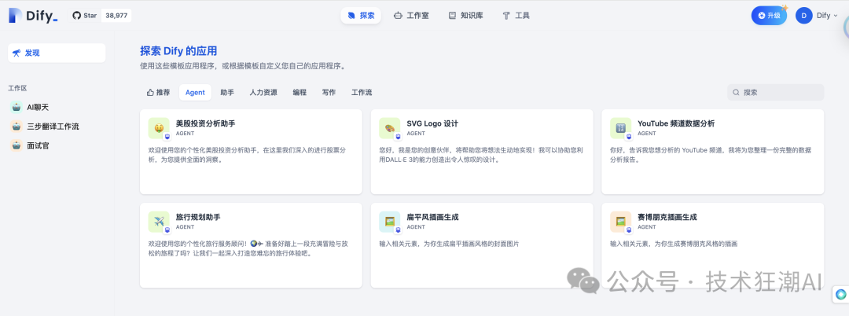Open the 美股投资分析助手 card title

[x=205, y=123]
